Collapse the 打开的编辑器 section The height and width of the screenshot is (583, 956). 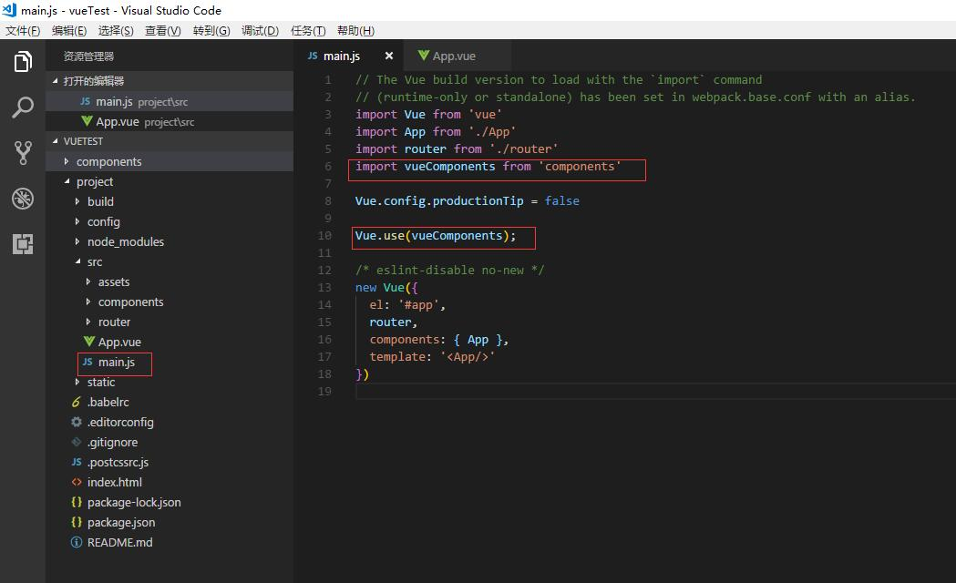click(170, 81)
